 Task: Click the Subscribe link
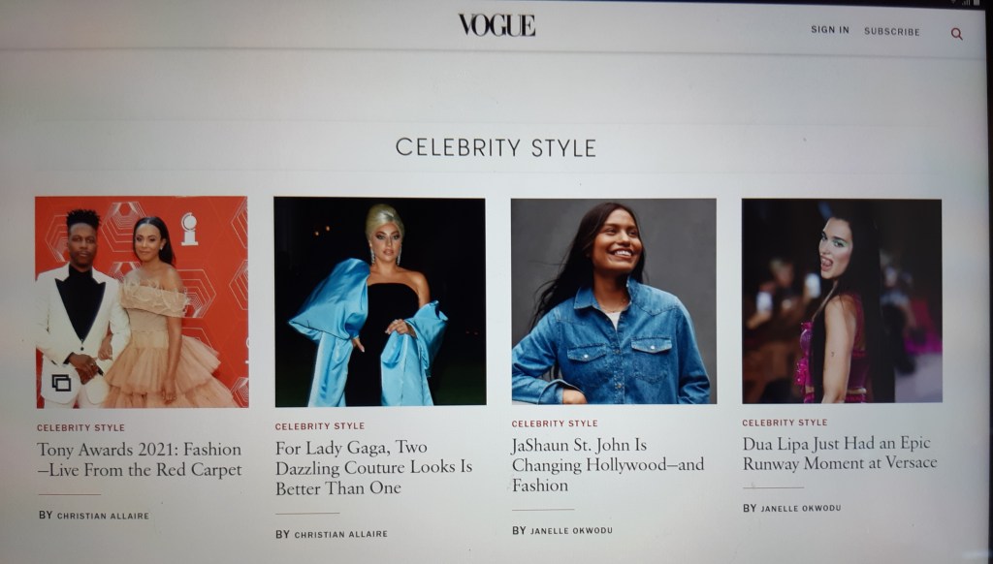892,31
